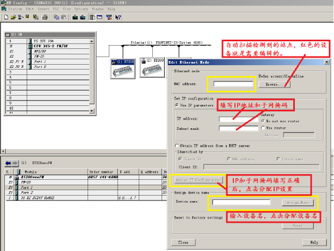
Task: Go back with the left blue arrow
Action: 8,163
